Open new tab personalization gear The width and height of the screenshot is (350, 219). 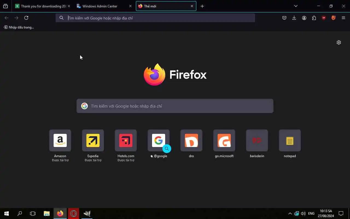[339, 42]
